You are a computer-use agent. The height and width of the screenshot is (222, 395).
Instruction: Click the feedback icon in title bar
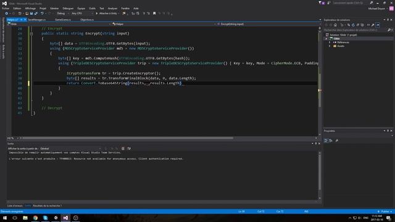tap(329, 2)
